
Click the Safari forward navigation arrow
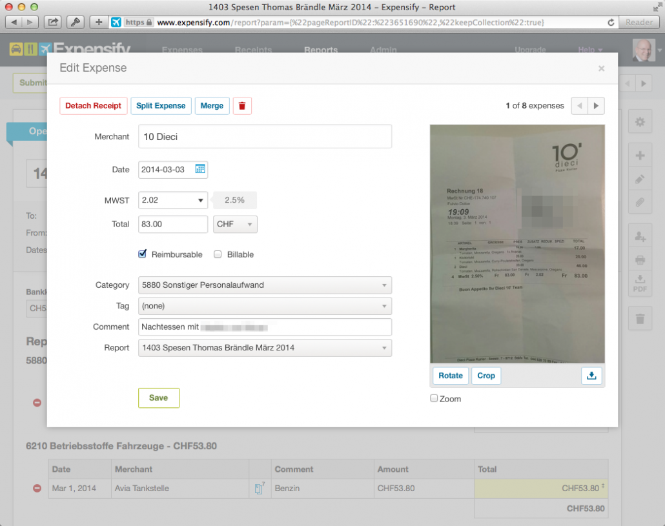click(30, 22)
